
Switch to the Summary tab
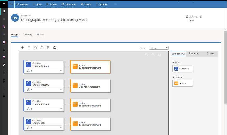[27, 35]
